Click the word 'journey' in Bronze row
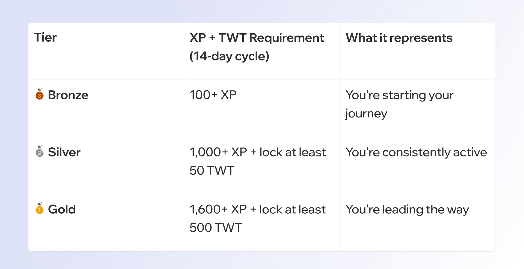 (366, 114)
